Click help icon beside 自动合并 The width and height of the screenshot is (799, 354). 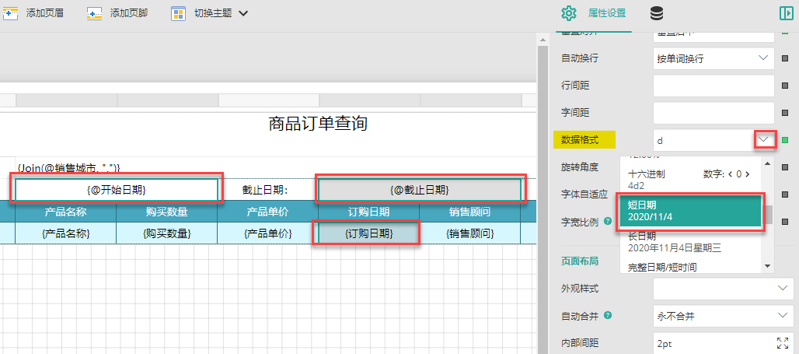(607, 316)
